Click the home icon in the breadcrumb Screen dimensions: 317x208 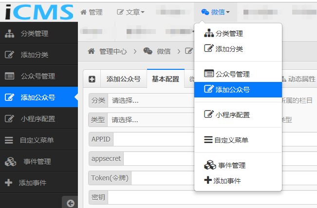point(91,51)
